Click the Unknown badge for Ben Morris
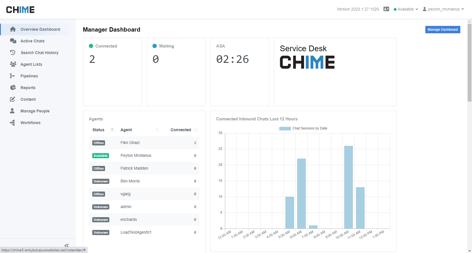Screen dimensions: 472x253 (x=101, y=181)
